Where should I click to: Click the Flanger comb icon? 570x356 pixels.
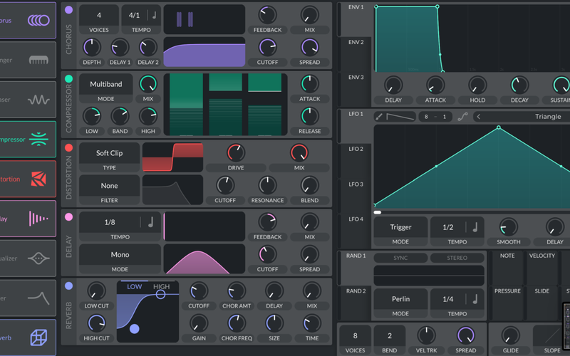tap(38, 61)
